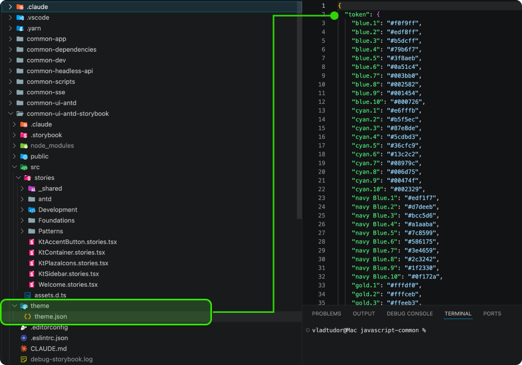Image resolution: width=522 pixels, height=365 pixels.
Task: Click the common-sse folder icon
Action: tap(20, 92)
